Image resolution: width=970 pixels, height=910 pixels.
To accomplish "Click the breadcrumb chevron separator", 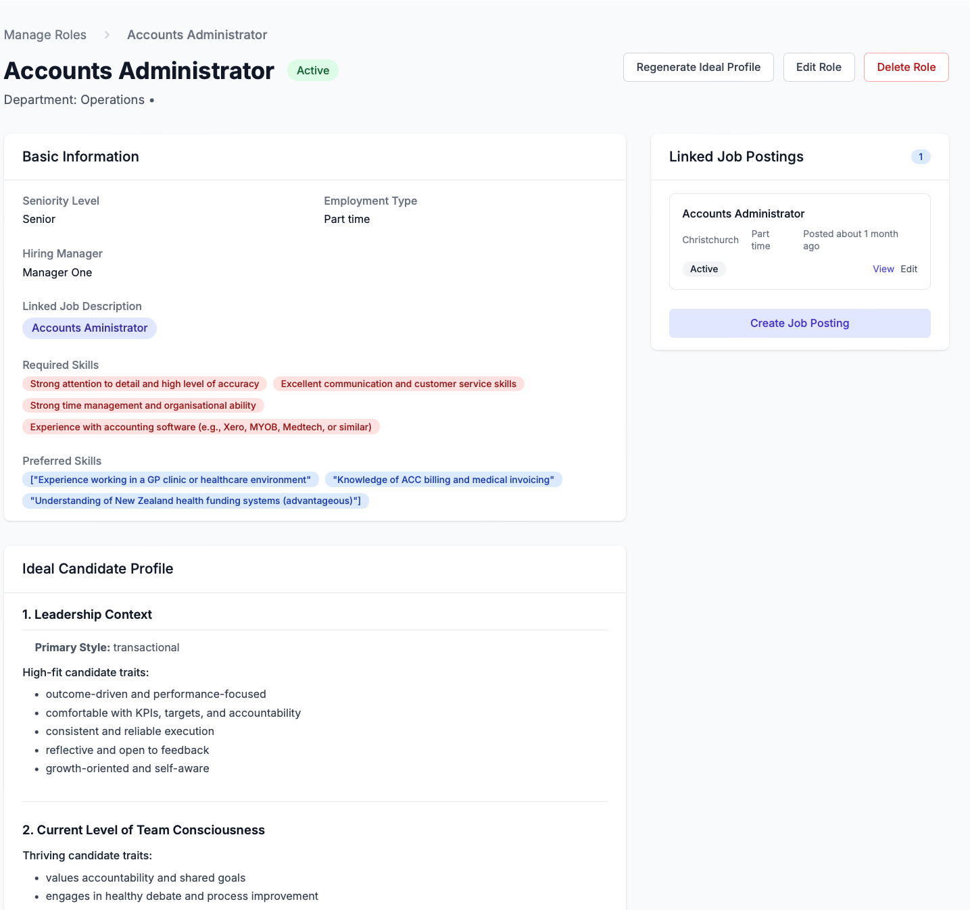I will click(x=106, y=34).
